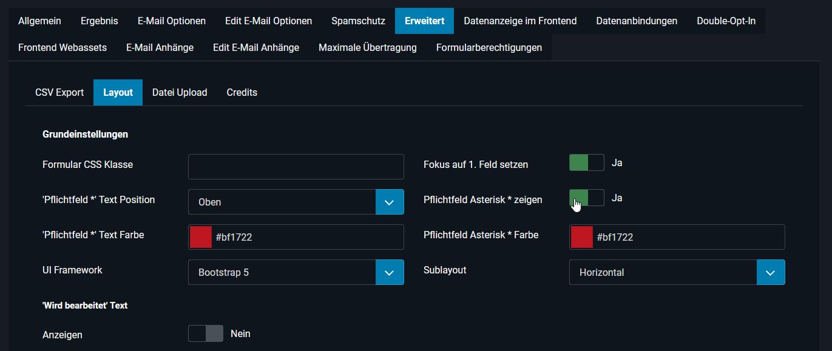Switch to the CSV Export subtab
The height and width of the screenshot is (351, 832).
coord(59,92)
